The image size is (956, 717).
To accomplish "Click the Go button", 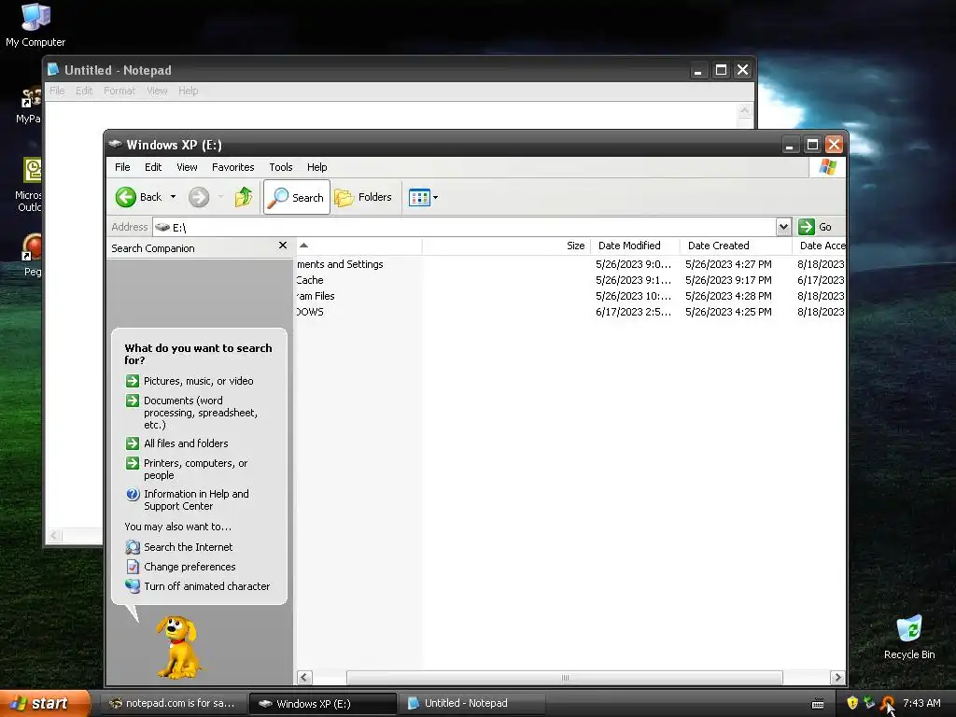I will 815,227.
